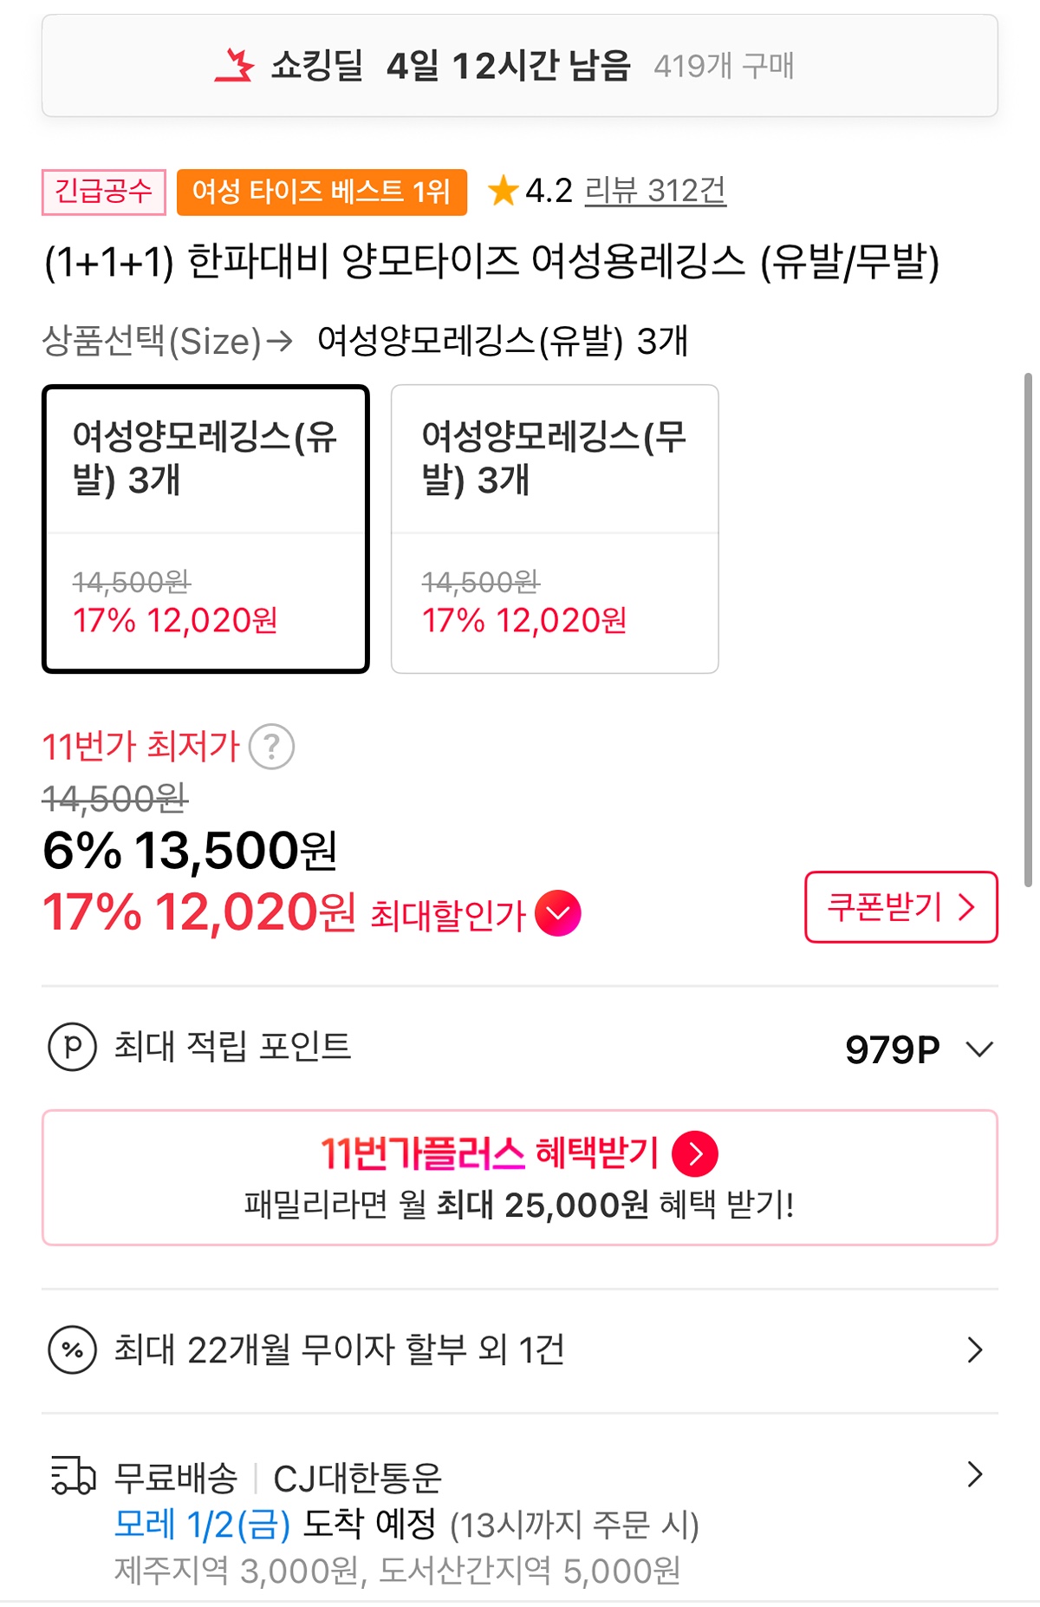This screenshot has width=1040, height=1607.
Task: Select the 여성양모레깅스(유발) 3개 option
Action: click(205, 528)
